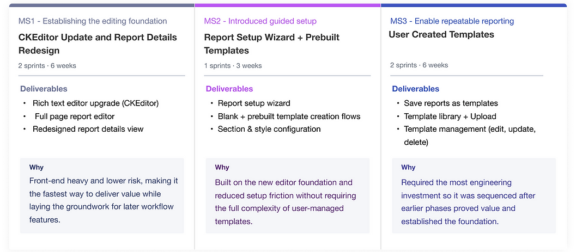
Task: Select the Full page report editor item
Action: click(75, 116)
